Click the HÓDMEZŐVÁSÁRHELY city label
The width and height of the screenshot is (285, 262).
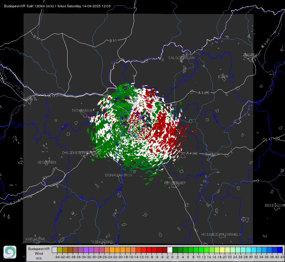tap(221, 235)
